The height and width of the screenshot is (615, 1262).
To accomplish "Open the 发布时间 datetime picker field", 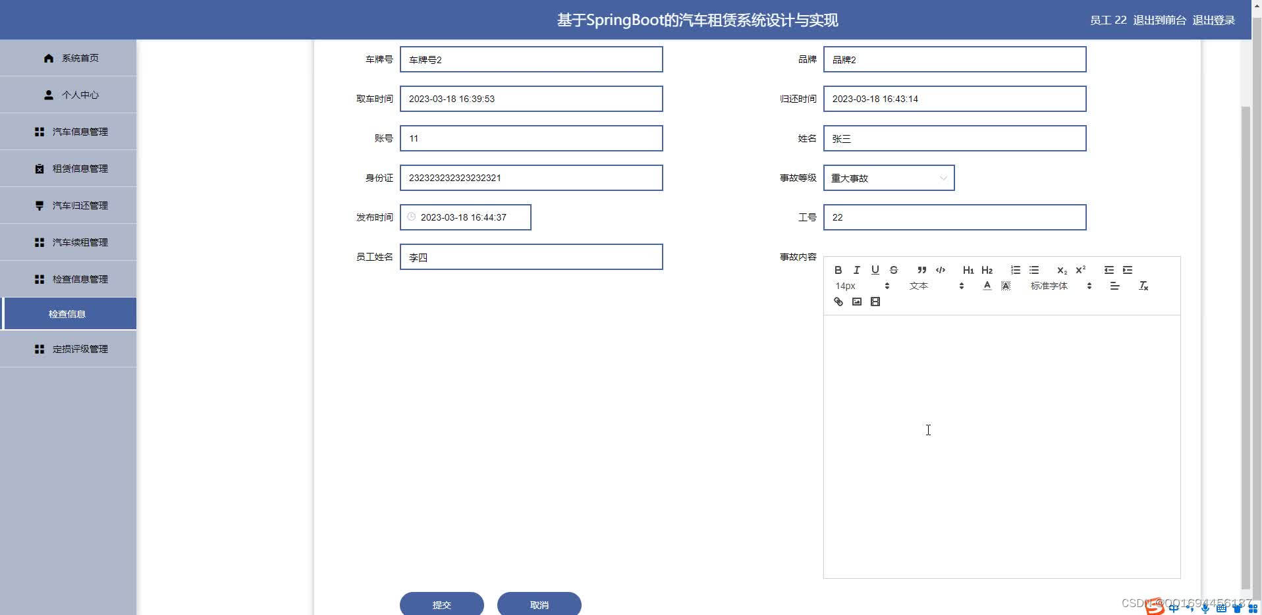I will coord(465,217).
